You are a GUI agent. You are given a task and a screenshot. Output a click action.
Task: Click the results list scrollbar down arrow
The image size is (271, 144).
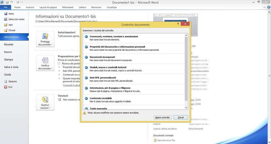tap(186, 108)
